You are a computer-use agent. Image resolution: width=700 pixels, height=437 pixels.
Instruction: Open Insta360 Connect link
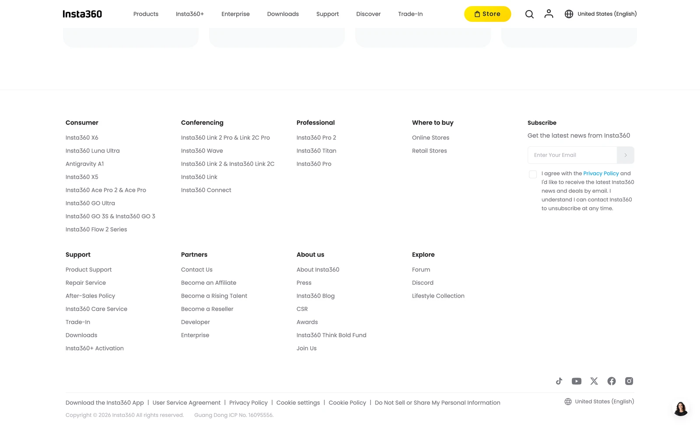206,190
